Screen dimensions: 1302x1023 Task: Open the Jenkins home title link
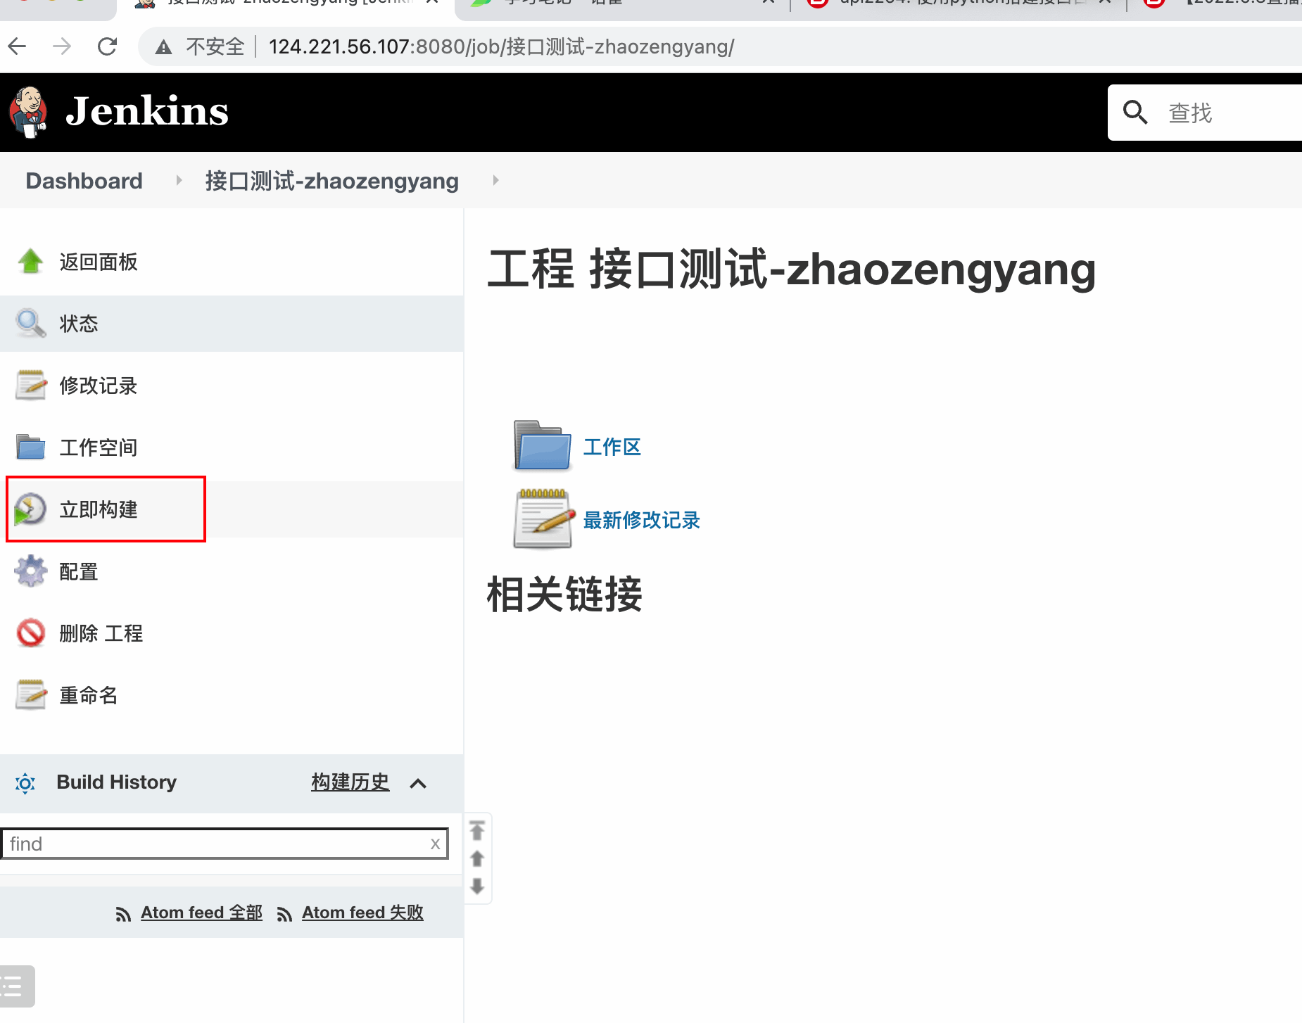tap(146, 112)
